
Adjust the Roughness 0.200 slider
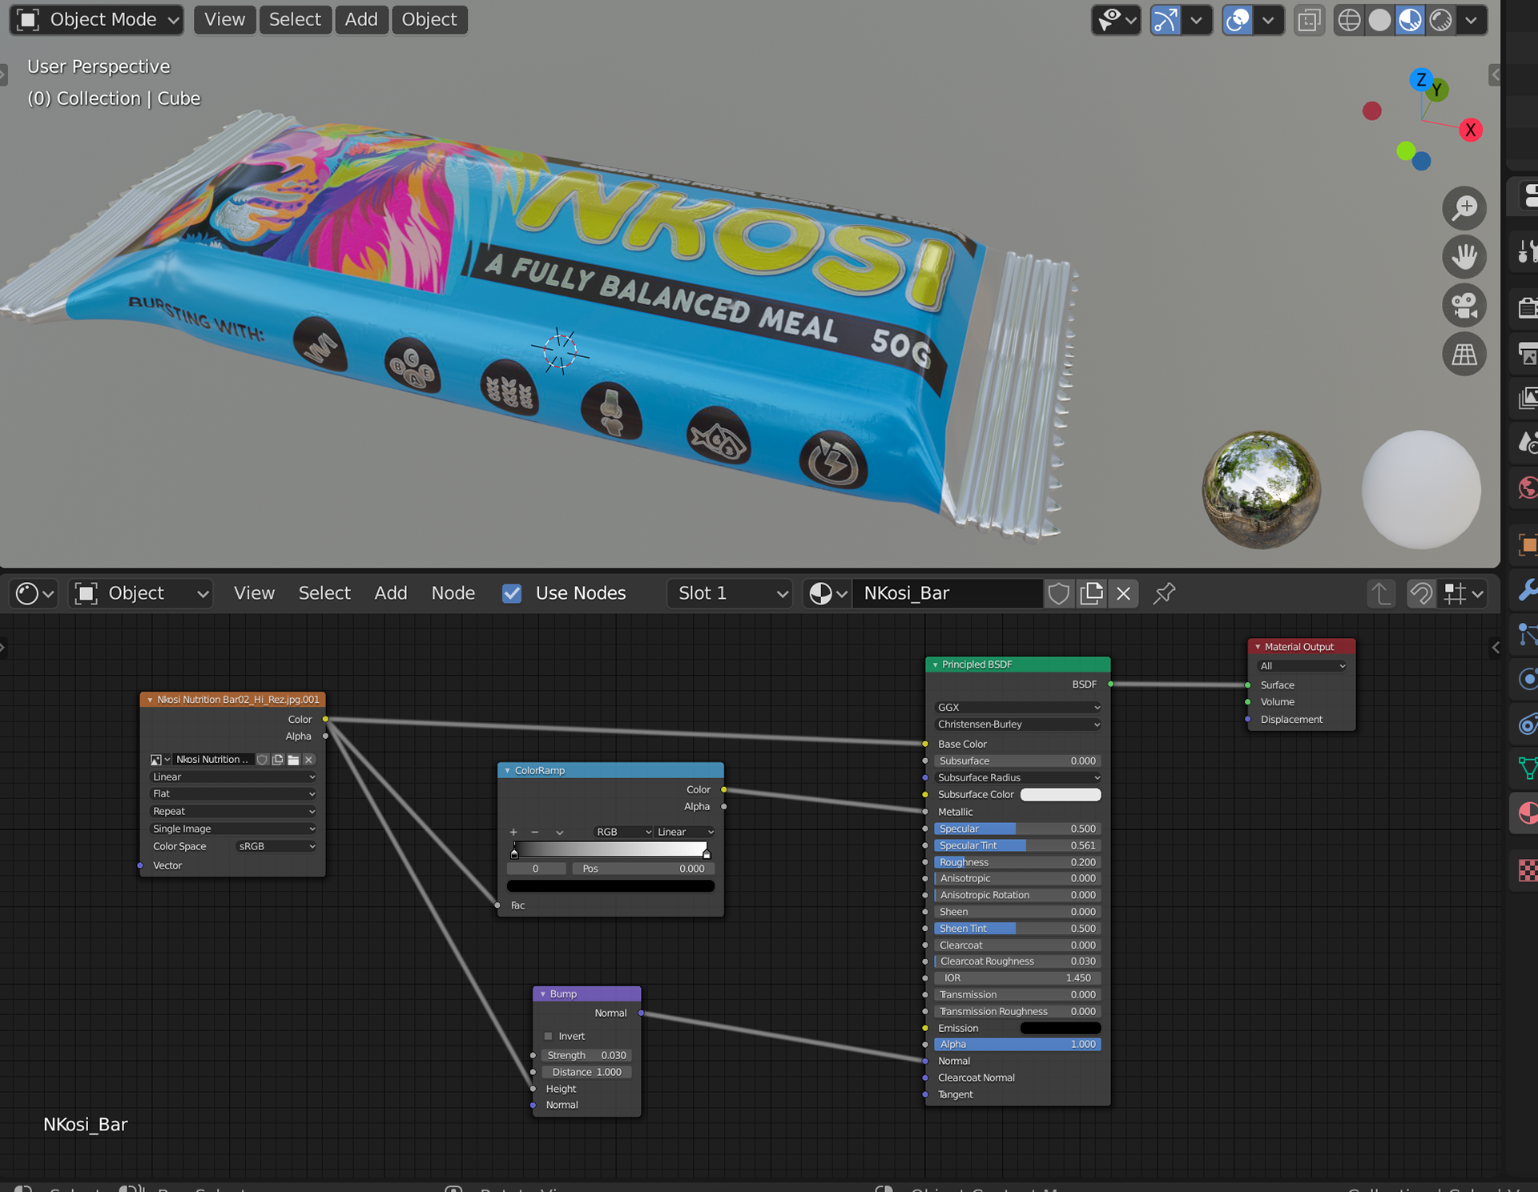(1018, 862)
